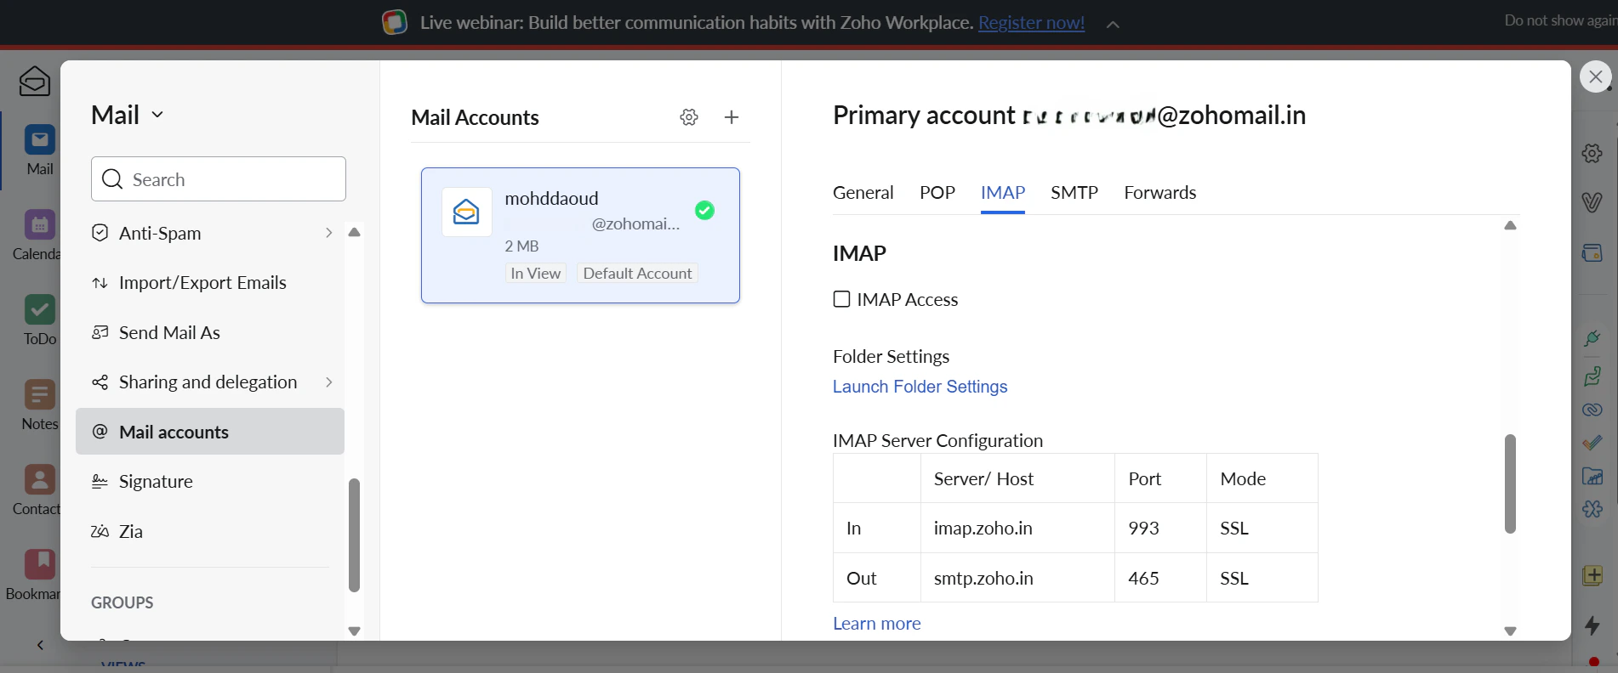Viewport: 1618px width, 673px height.
Task: Click settings list scrollbar thumb
Action: point(354,535)
